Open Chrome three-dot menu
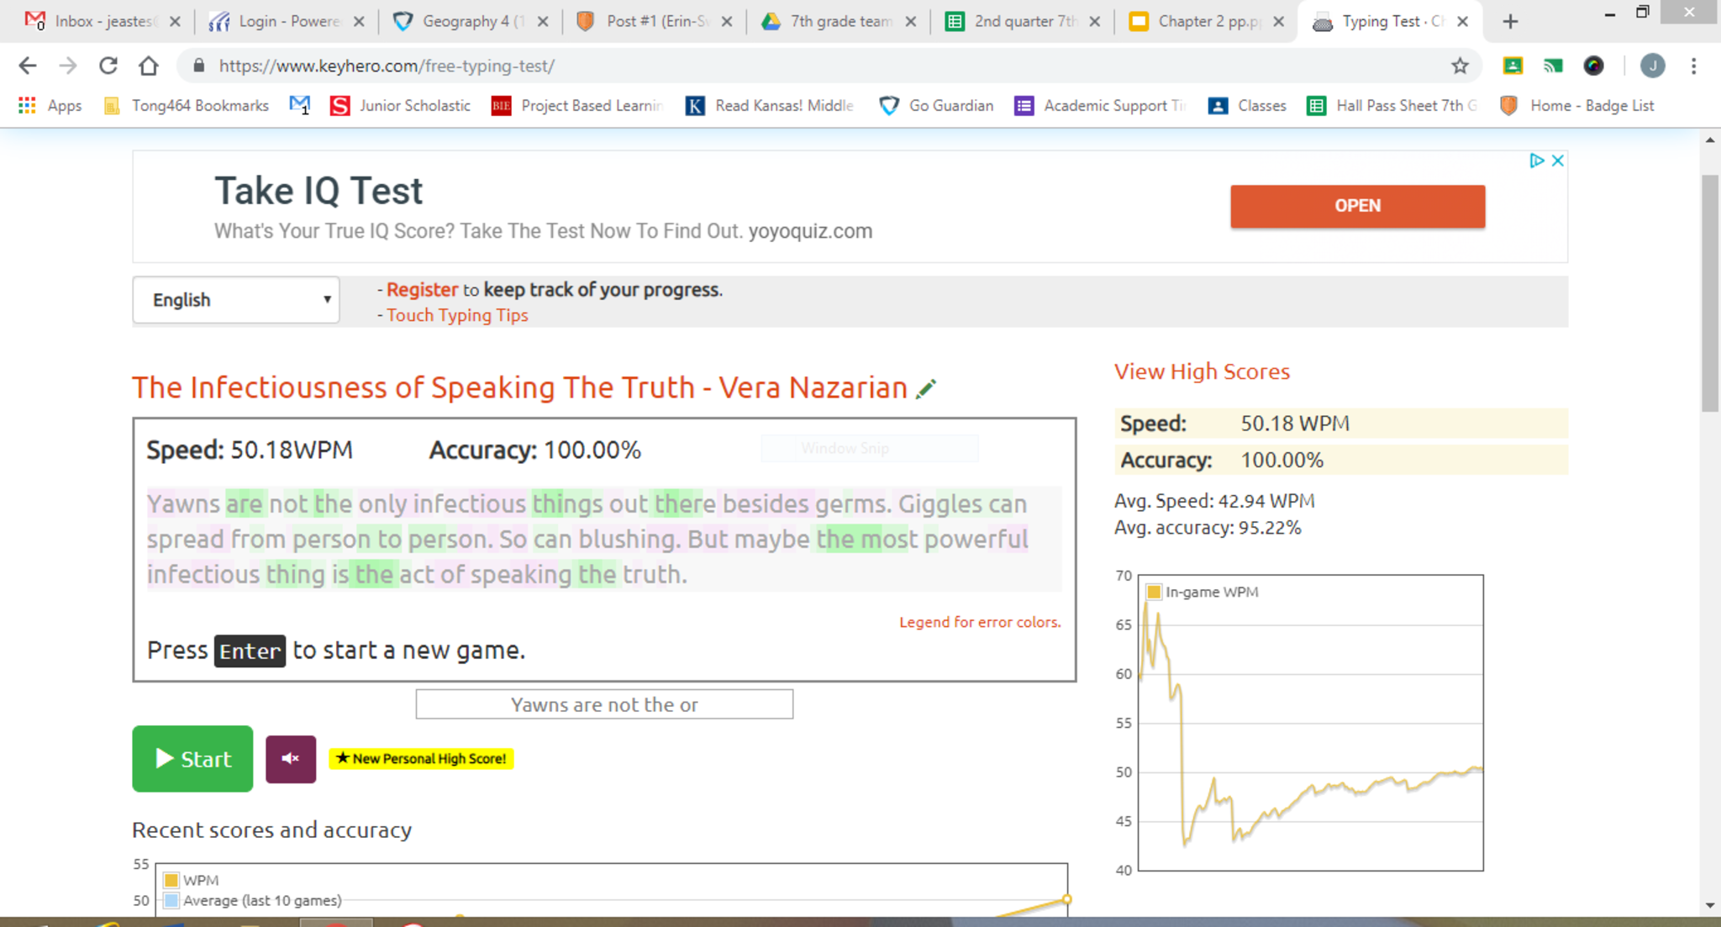 point(1693,66)
